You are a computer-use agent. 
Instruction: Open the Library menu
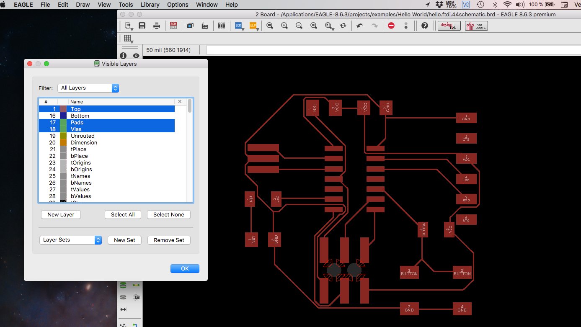tap(150, 5)
